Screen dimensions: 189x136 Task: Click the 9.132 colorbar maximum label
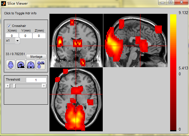[x=183, y=13]
